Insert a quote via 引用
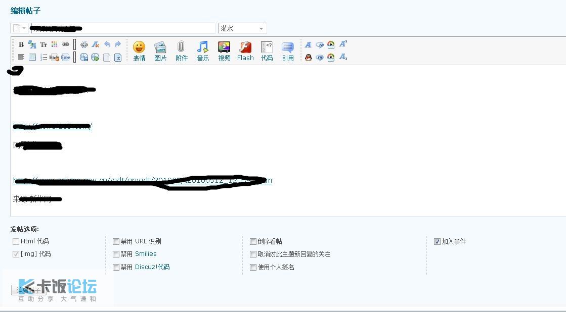566x312 pixels. tap(288, 51)
